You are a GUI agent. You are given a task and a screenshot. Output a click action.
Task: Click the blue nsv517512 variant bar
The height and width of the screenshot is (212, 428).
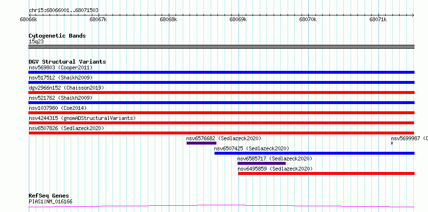click(221, 82)
